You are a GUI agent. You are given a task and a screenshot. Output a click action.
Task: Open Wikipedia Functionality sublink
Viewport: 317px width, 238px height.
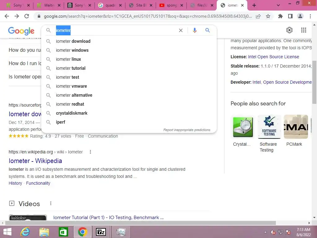(38, 183)
